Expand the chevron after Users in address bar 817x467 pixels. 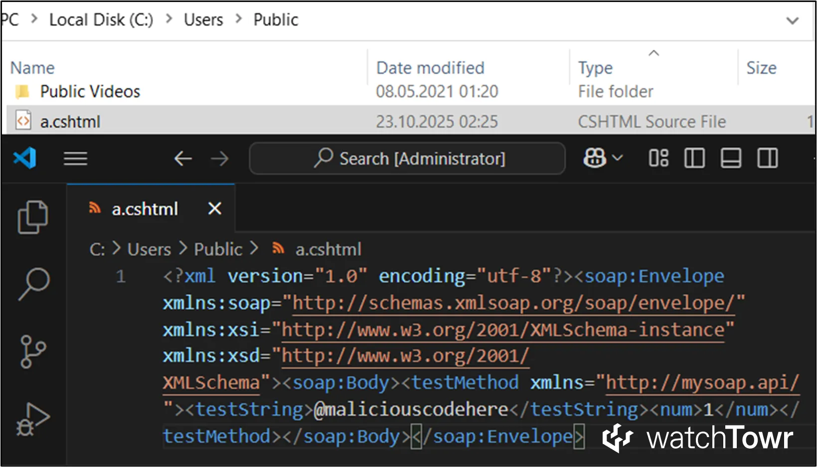238,19
